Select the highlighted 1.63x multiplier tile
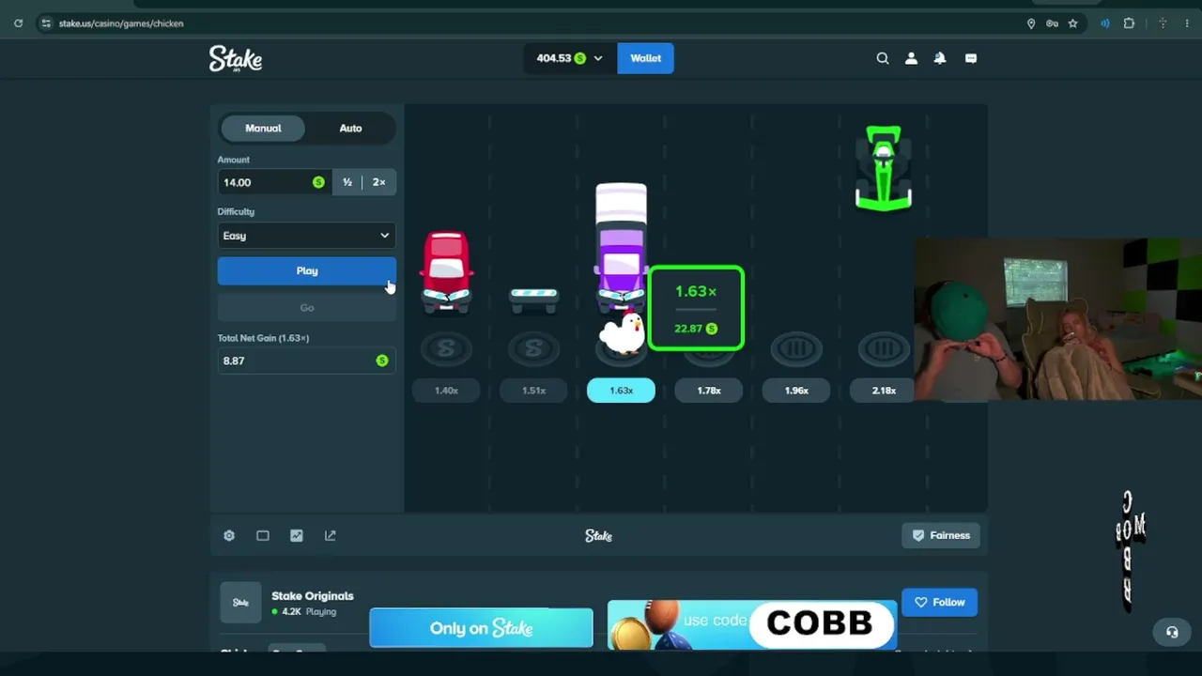 tap(621, 391)
